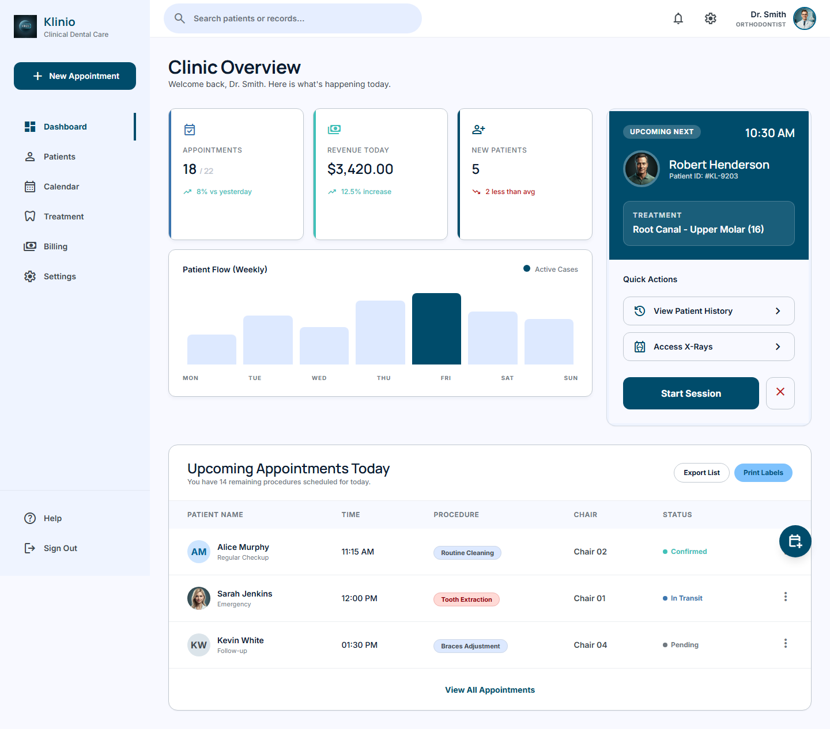Image resolution: width=830 pixels, height=729 pixels.
Task: Focus the Search patients or records field
Action: pos(293,18)
